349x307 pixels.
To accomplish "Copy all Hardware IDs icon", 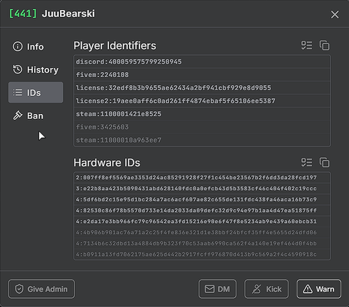I will pyautogui.click(x=325, y=162).
